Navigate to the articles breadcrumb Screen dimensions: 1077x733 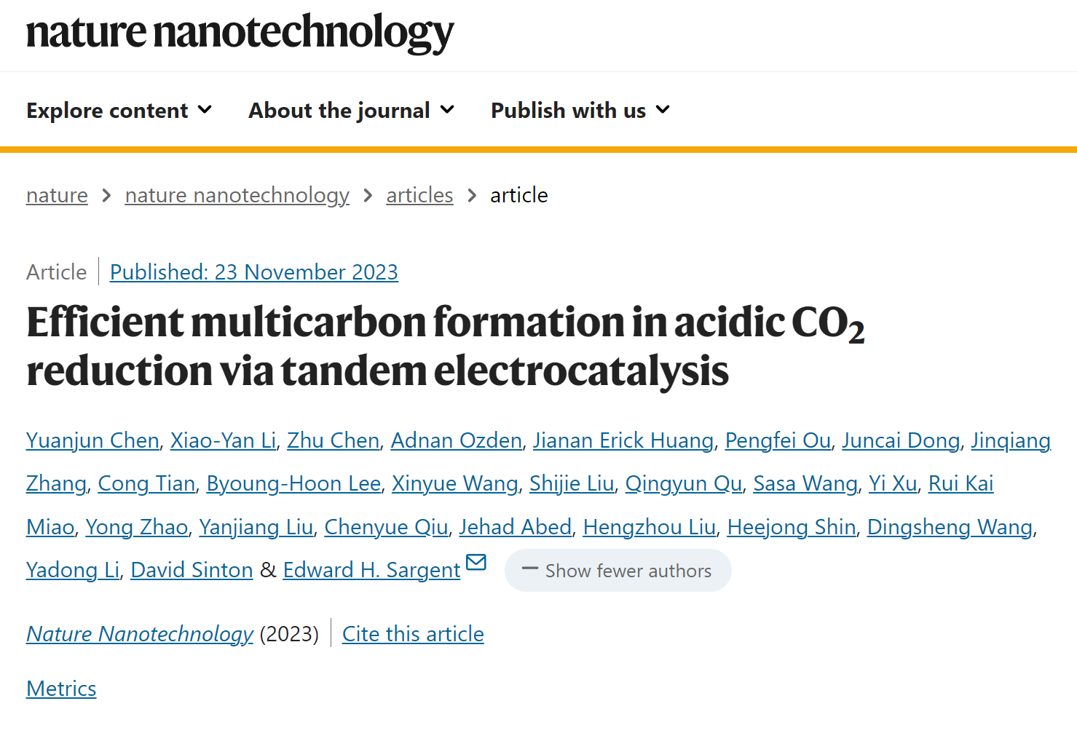pos(419,195)
